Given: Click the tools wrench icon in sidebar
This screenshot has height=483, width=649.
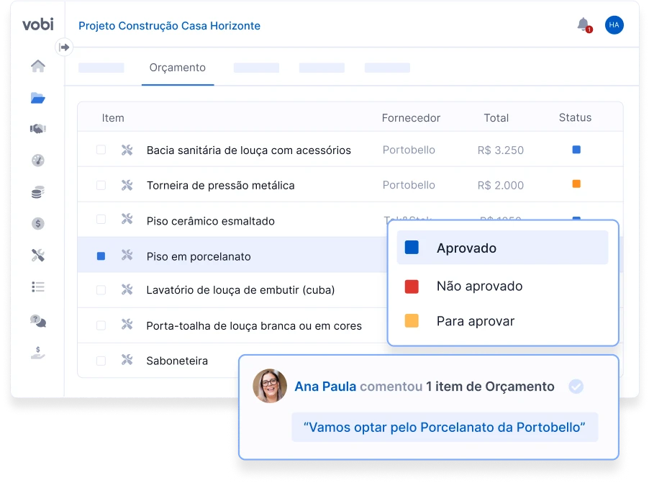Looking at the screenshot, I should [x=38, y=255].
